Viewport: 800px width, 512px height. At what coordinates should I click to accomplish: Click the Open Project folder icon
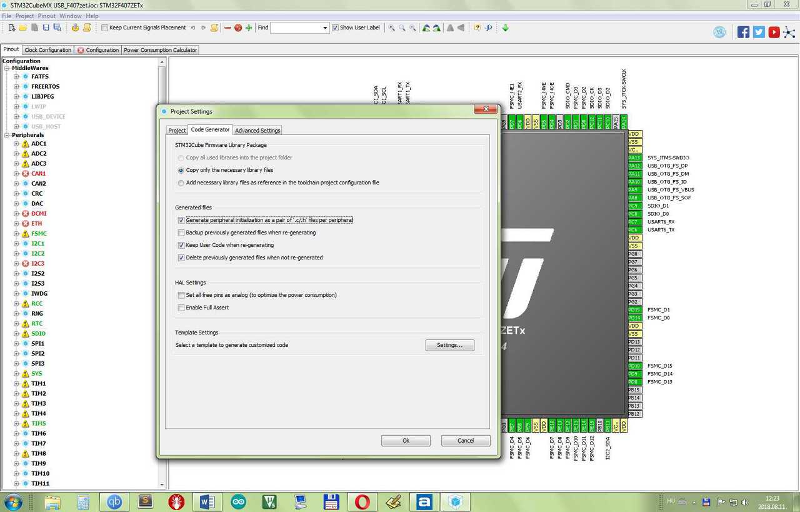[x=22, y=28]
